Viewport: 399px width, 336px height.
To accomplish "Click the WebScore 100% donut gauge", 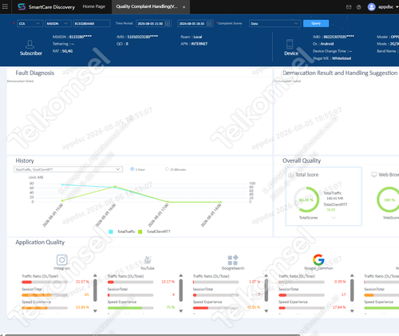I will pos(389,200).
